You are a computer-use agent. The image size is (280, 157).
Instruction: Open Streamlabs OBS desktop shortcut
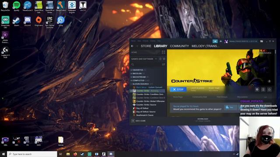click(x=5, y=22)
